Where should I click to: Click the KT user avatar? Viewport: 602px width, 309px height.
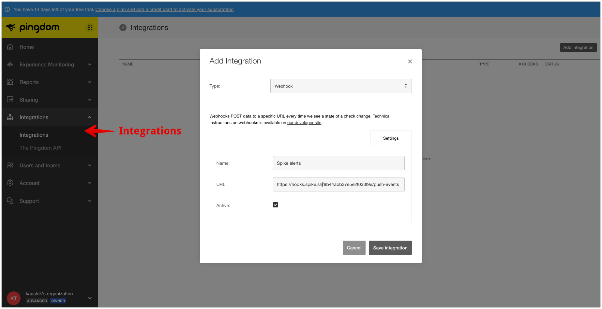click(x=14, y=298)
